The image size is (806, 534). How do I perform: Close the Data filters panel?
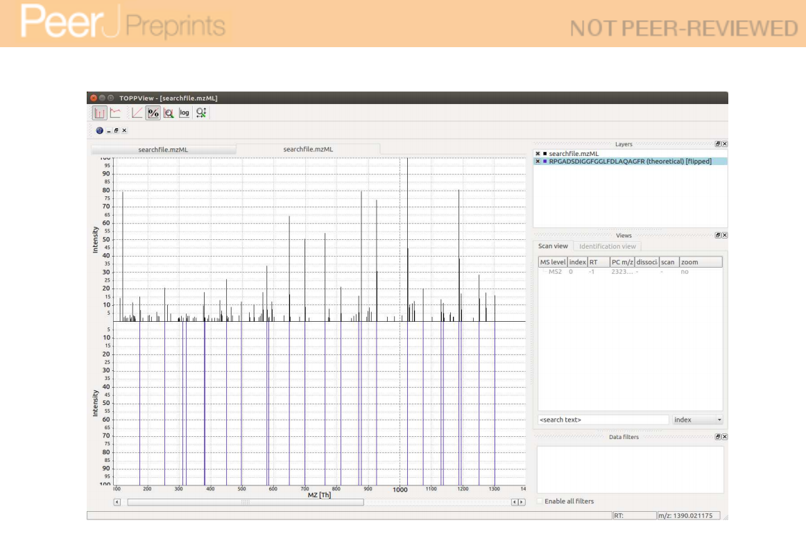click(724, 437)
